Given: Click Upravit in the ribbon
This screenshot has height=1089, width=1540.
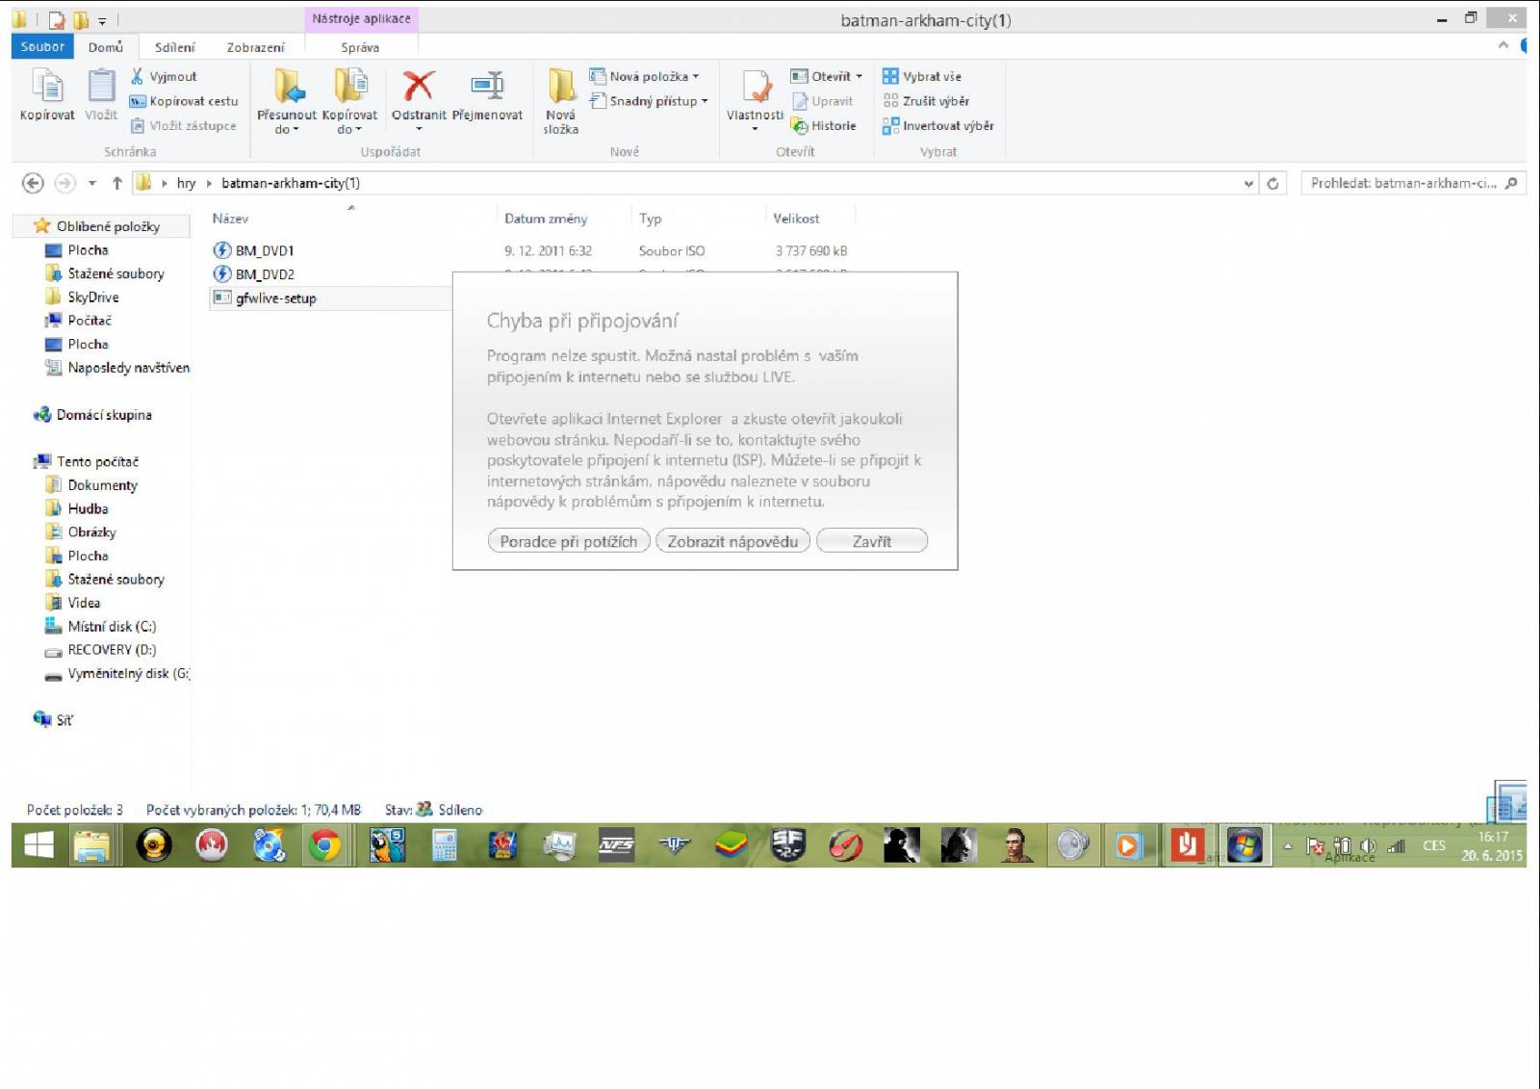Looking at the screenshot, I should pyautogui.click(x=823, y=101).
